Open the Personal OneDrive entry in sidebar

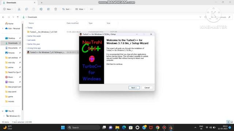13,28
